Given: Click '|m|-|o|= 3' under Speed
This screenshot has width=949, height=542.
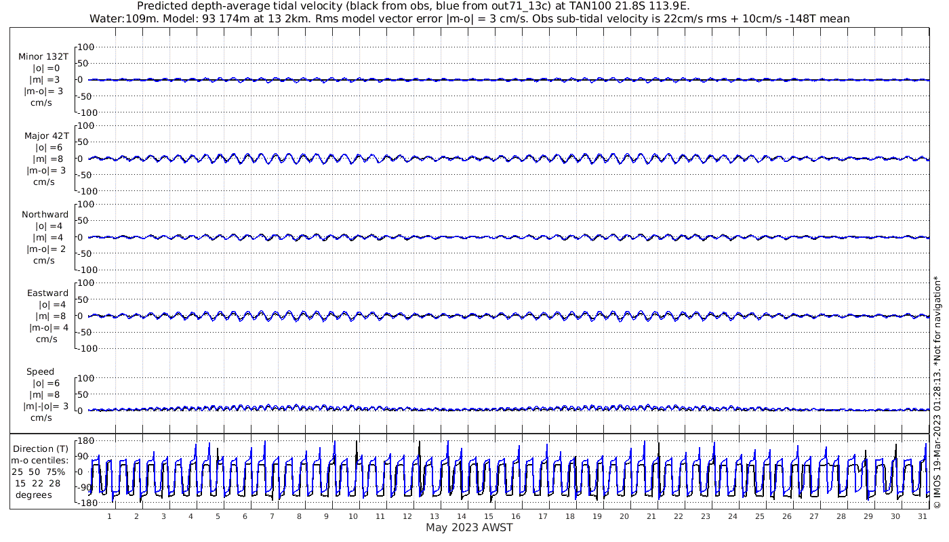Looking at the screenshot, I should [x=45, y=406].
